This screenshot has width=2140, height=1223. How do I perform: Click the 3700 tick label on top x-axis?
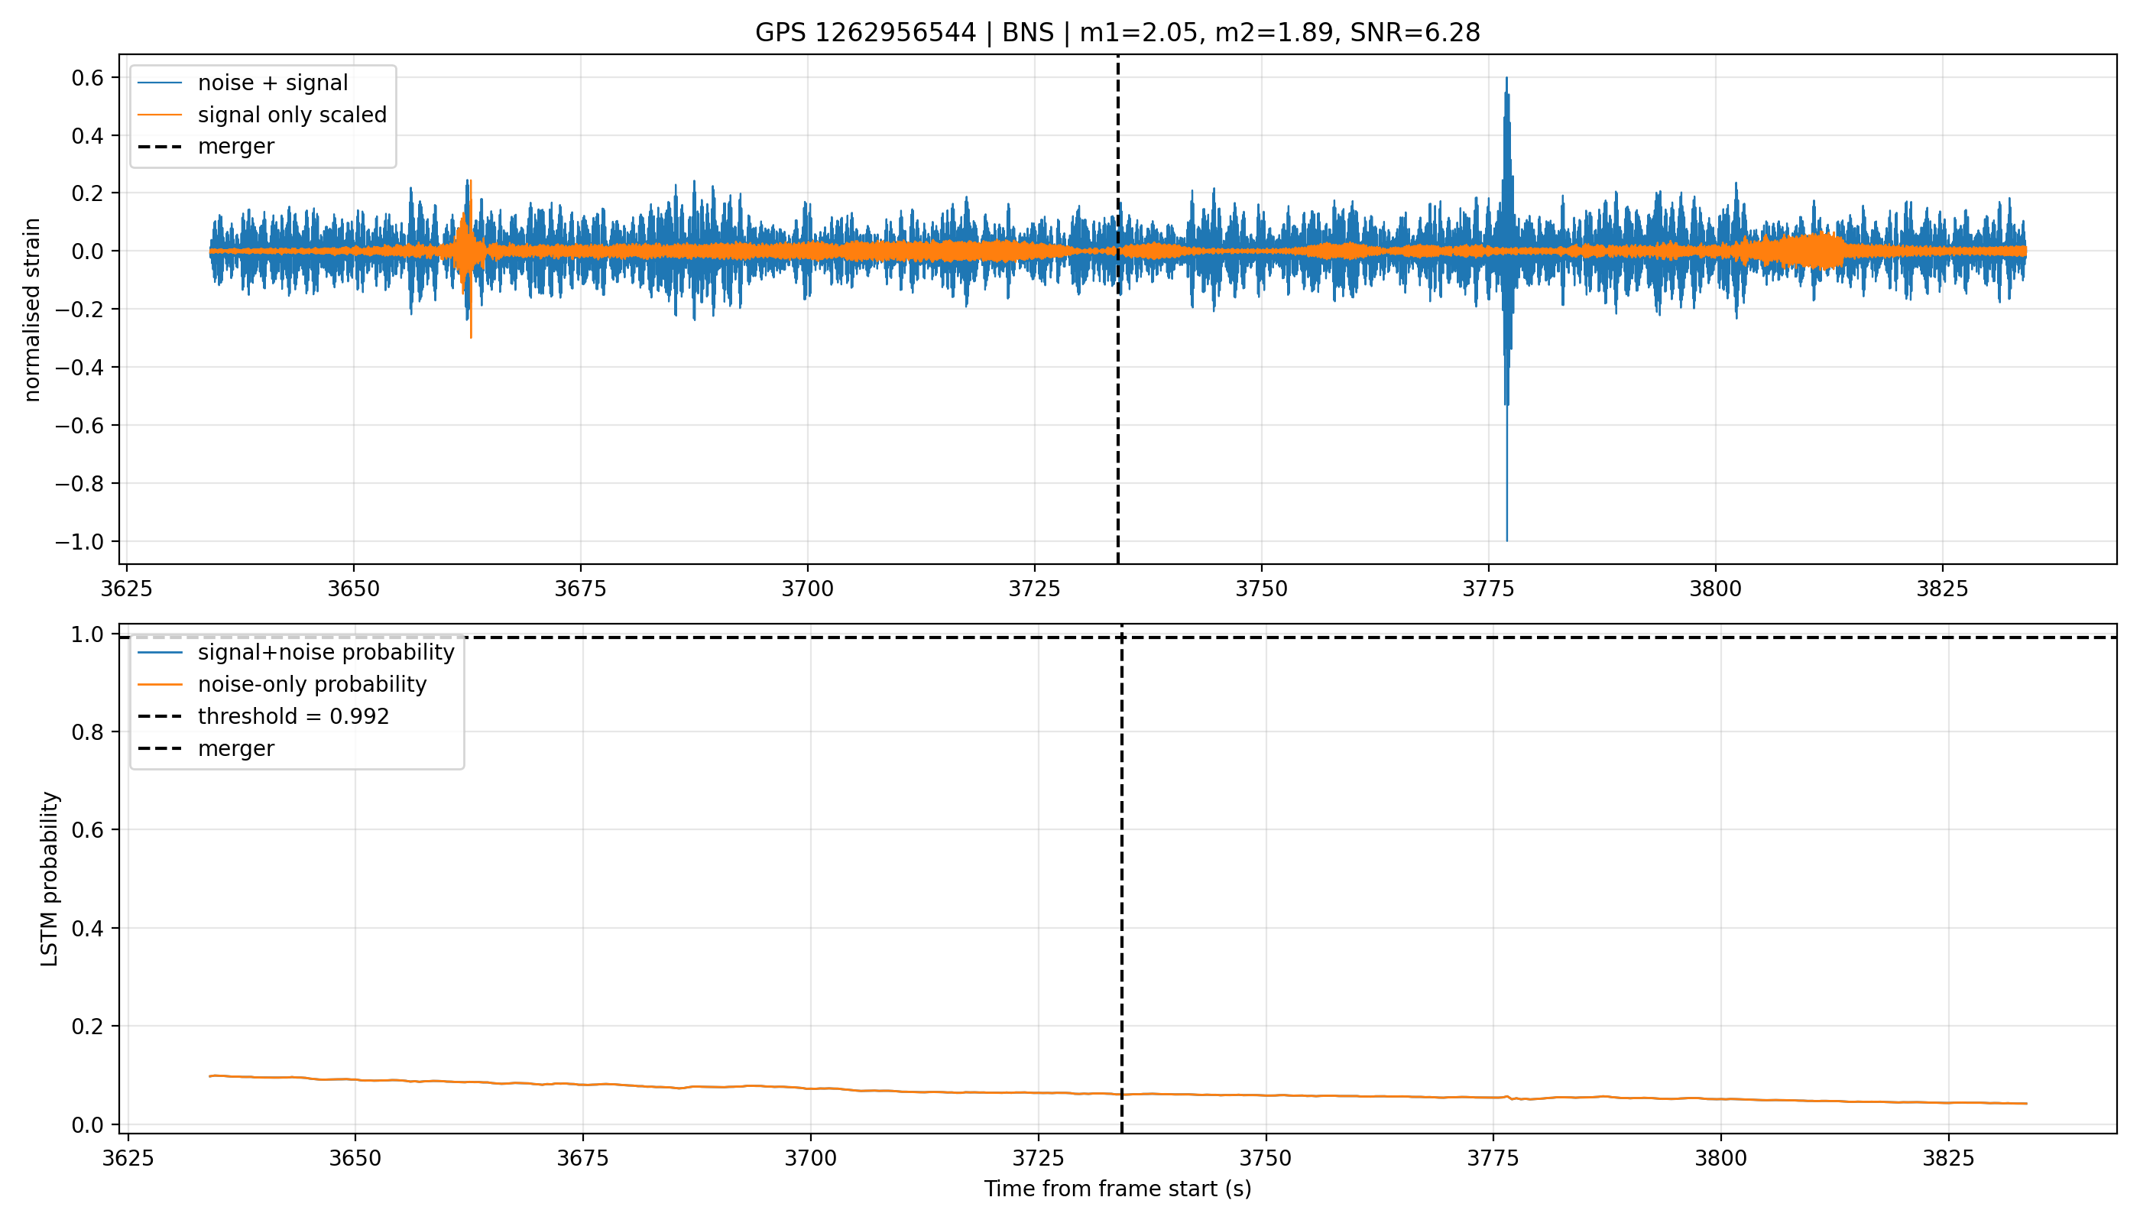(807, 589)
